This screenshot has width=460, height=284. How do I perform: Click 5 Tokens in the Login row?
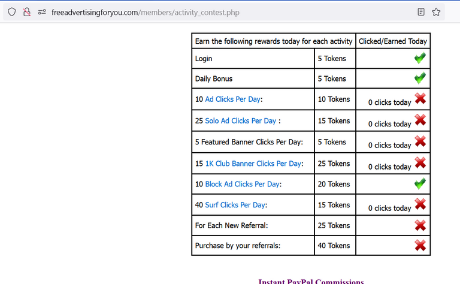(x=332, y=58)
